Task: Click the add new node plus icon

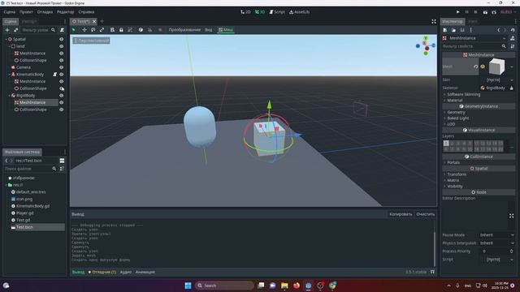Action: pyautogui.click(x=7, y=30)
